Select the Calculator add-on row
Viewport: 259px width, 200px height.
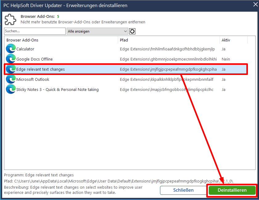[126, 49]
